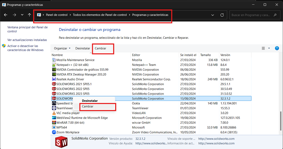Click the large SolidWorks logo in details pane
This screenshot has width=283, height=149.
tap(61, 142)
